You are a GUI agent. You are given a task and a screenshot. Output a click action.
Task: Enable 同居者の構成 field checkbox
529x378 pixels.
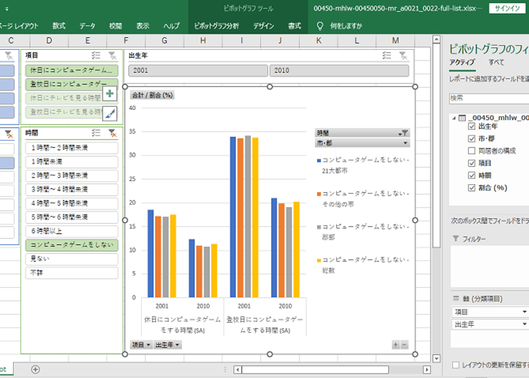click(472, 151)
